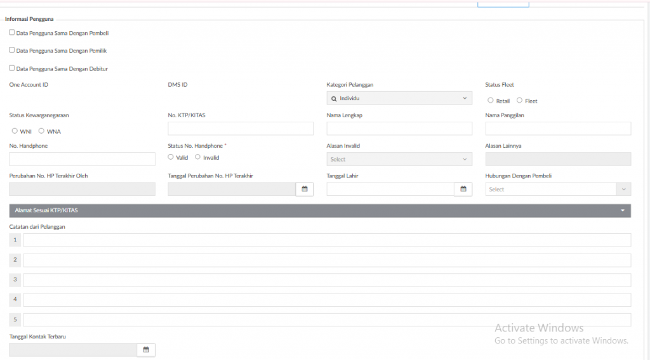Select WNI citizenship radio button

15,131
